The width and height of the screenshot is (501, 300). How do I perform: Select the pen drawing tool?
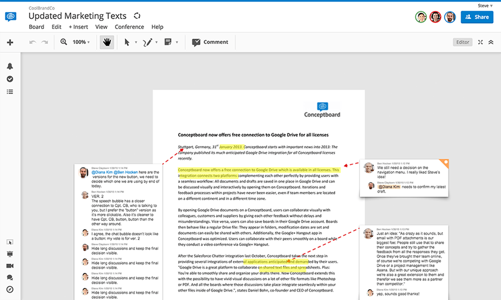point(147,42)
